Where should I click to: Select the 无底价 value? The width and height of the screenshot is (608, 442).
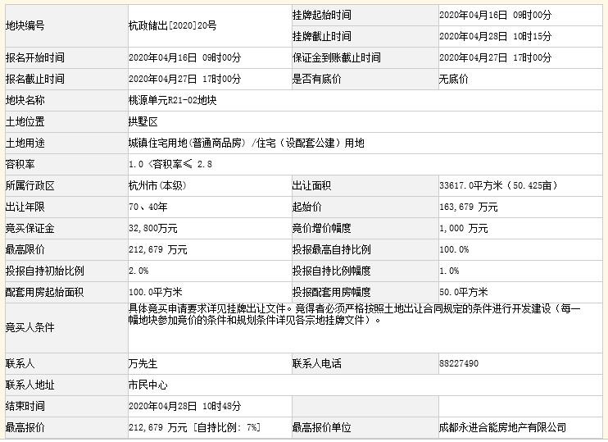pos(454,80)
